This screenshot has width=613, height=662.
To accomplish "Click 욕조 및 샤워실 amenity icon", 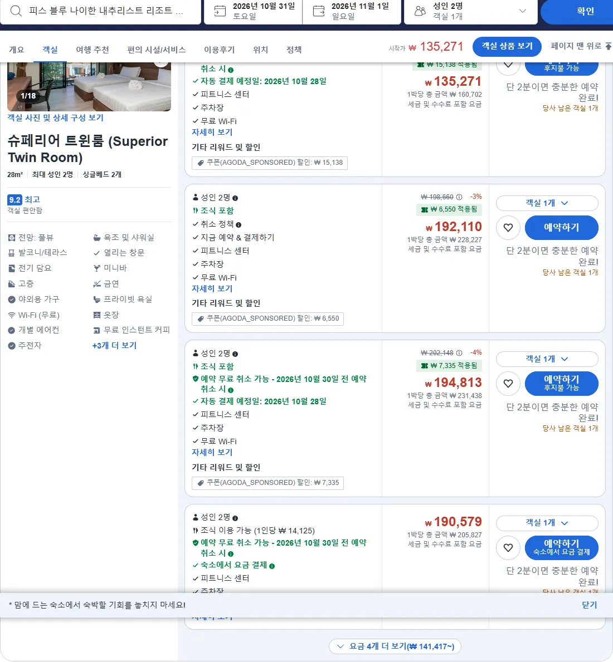I will pos(97,238).
